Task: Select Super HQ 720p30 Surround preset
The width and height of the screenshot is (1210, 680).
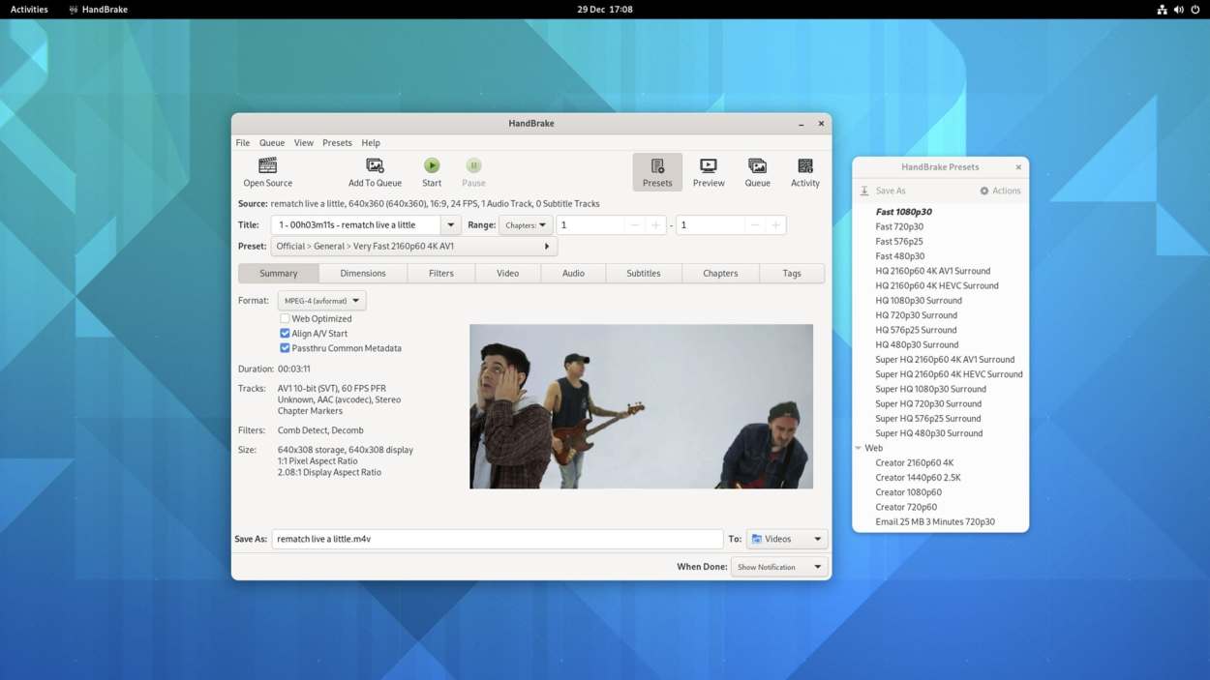Action: (928, 404)
